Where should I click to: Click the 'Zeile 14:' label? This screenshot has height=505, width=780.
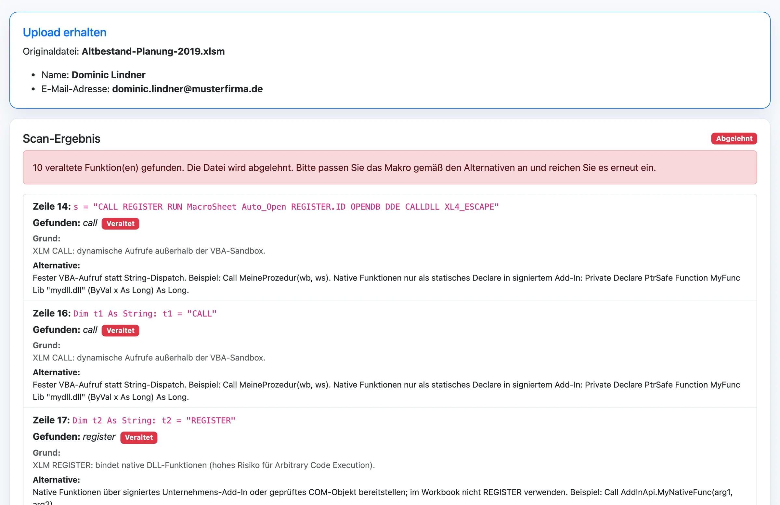pos(52,206)
